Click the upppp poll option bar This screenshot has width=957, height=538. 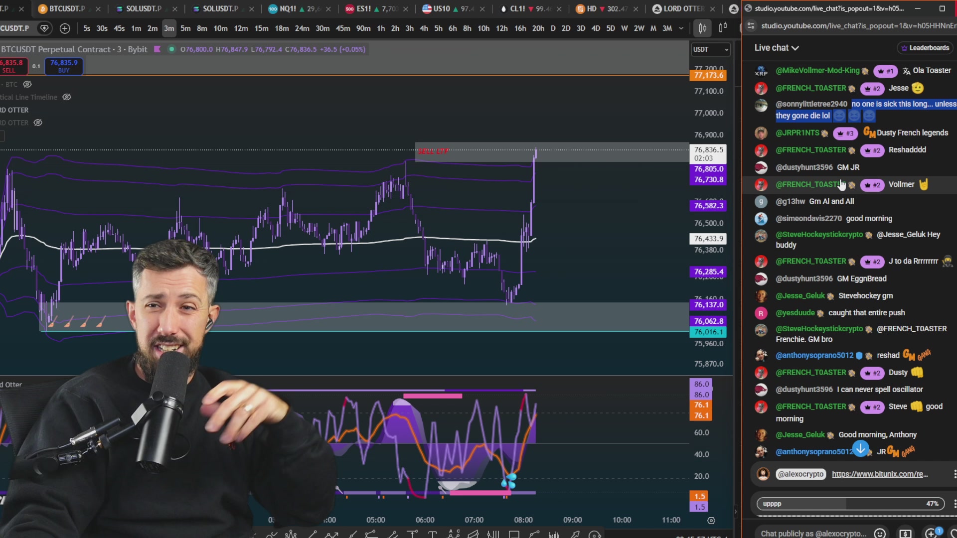(850, 504)
